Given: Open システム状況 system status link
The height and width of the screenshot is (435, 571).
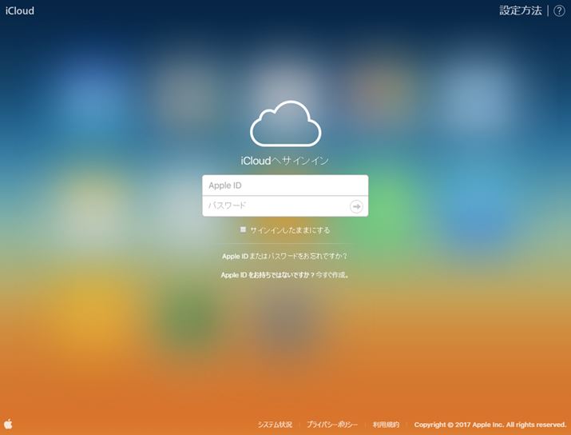Looking at the screenshot, I should pyautogui.click(x=275, y=425).
